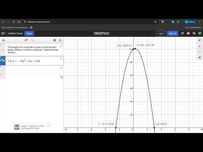
Task: Delete the empty expression row with its X
Action: pos(61,68)
